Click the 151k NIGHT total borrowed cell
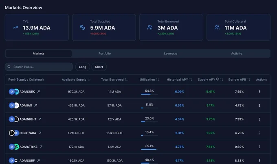This screenshot has height=164, width=277. (x=114, y=133)
